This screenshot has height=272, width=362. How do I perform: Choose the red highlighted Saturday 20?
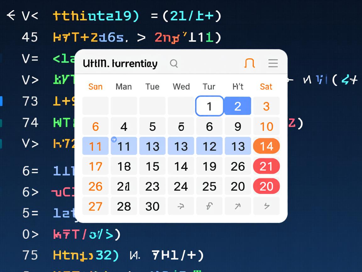266,186
